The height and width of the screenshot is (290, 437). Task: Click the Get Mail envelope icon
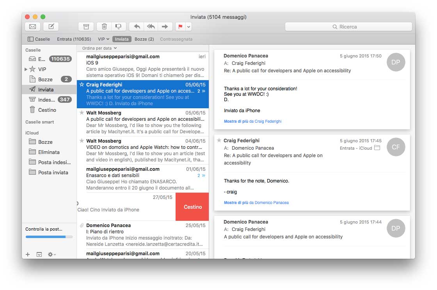33,27
